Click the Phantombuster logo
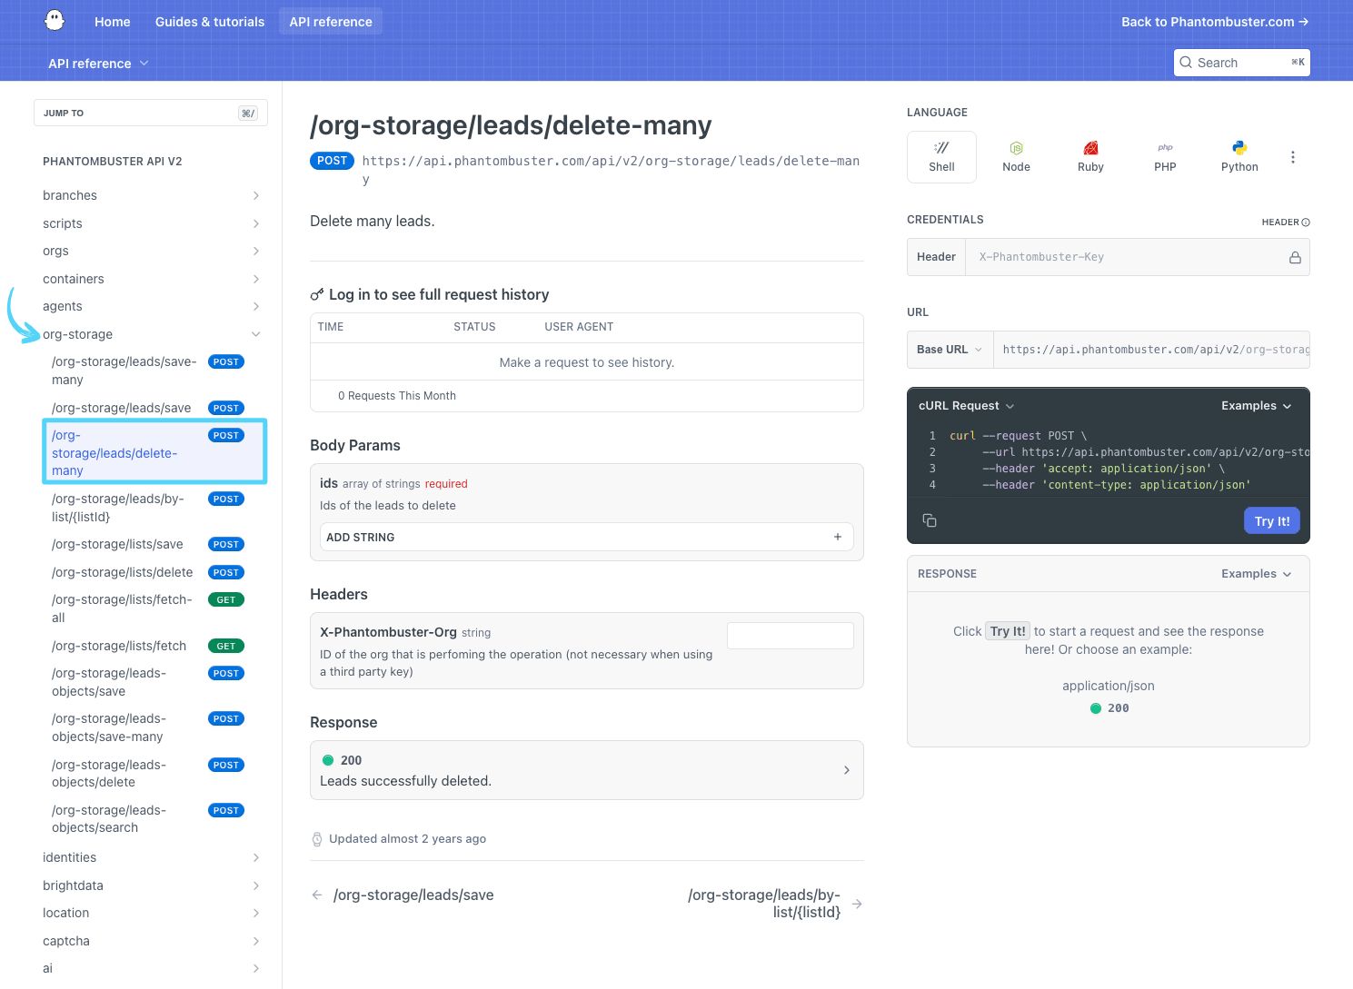 click(x=55, y=20)
